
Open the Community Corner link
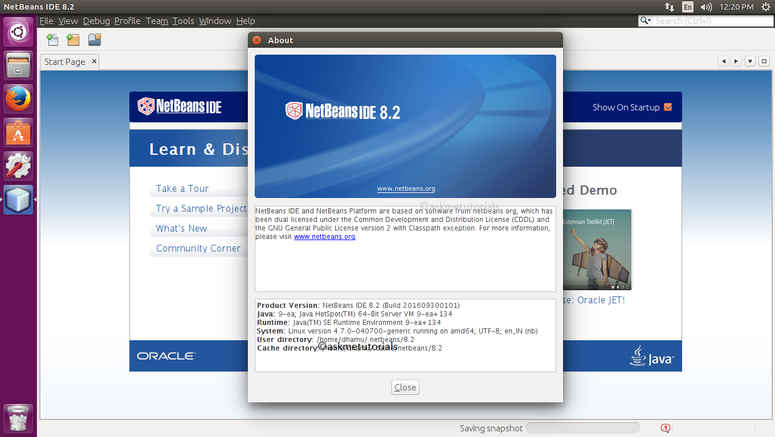(x=198, y=248)
